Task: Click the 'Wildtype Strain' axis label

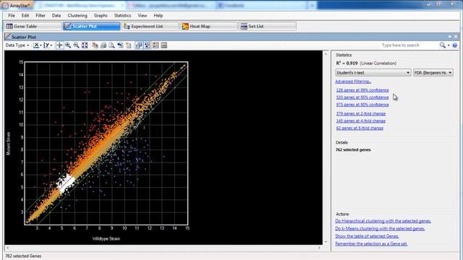Action: (106, 238)
